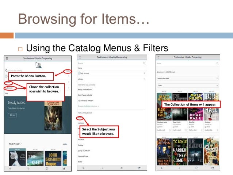Click the Browse field in the middle screen
The height and width of the screenshot is (175, 233).
pyautogui.click(x=110, y=63)
